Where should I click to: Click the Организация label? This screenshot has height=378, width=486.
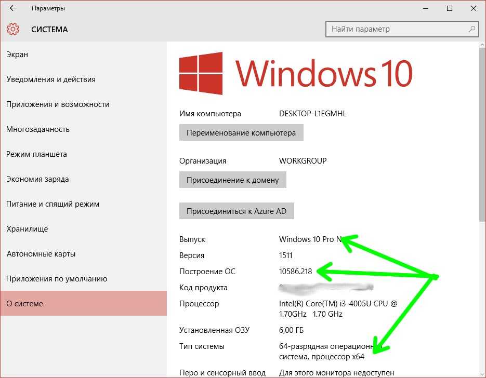(x=202, y=161)
